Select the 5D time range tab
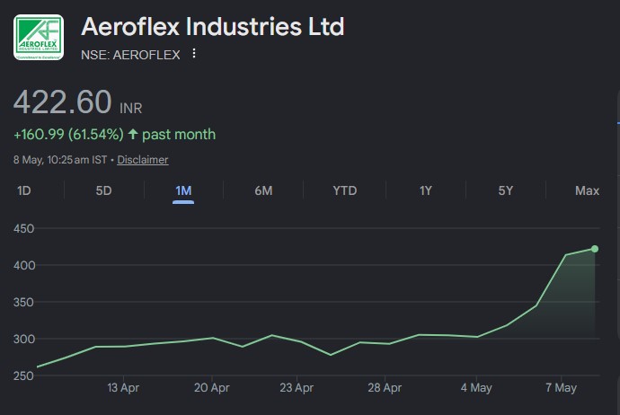The height and width of the screenshot is (415, 620). click(103, 191)
